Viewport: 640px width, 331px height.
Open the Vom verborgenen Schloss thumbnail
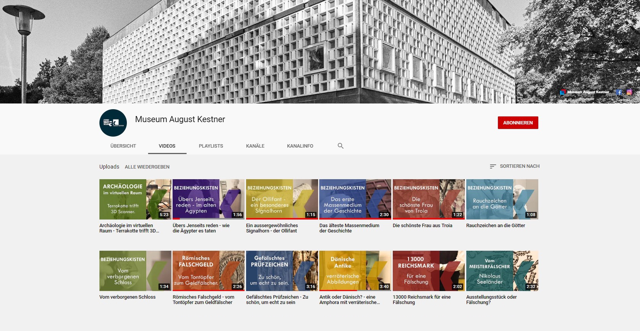click(135, 271)
